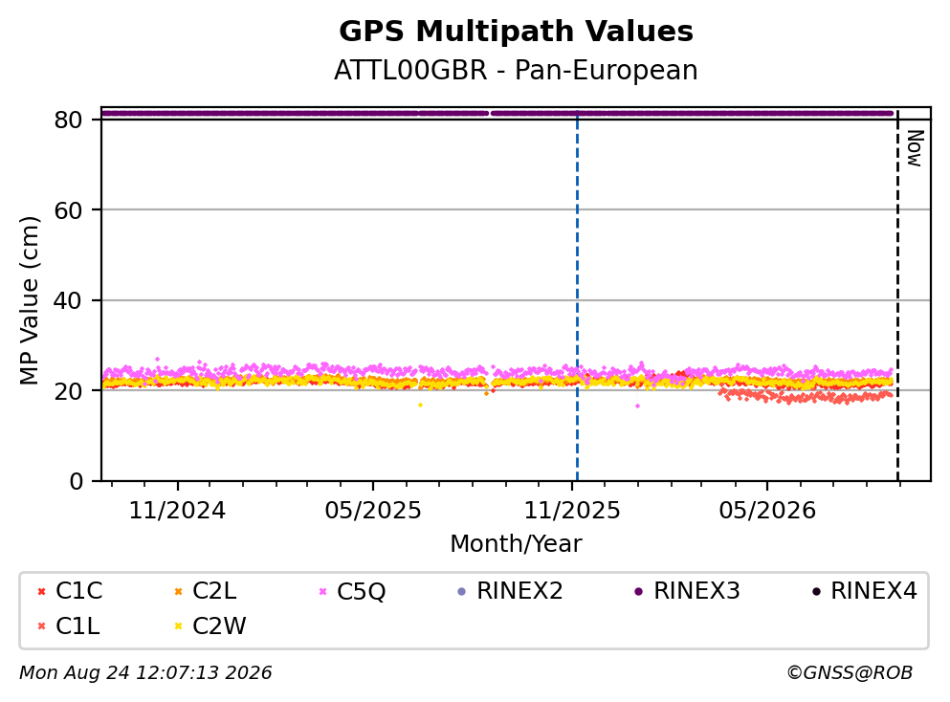950x702 pixels.
Task: Click the purple RINEX3 band at top
Action: coord(497,113)
